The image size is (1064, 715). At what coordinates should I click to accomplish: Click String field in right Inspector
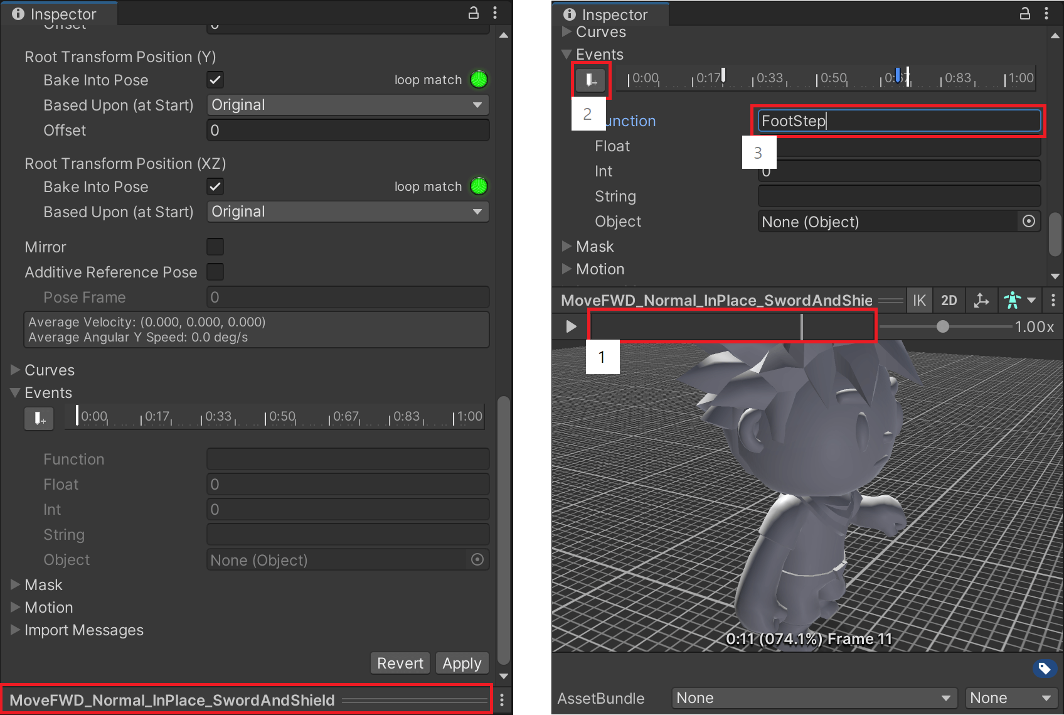tap(899, 196)
